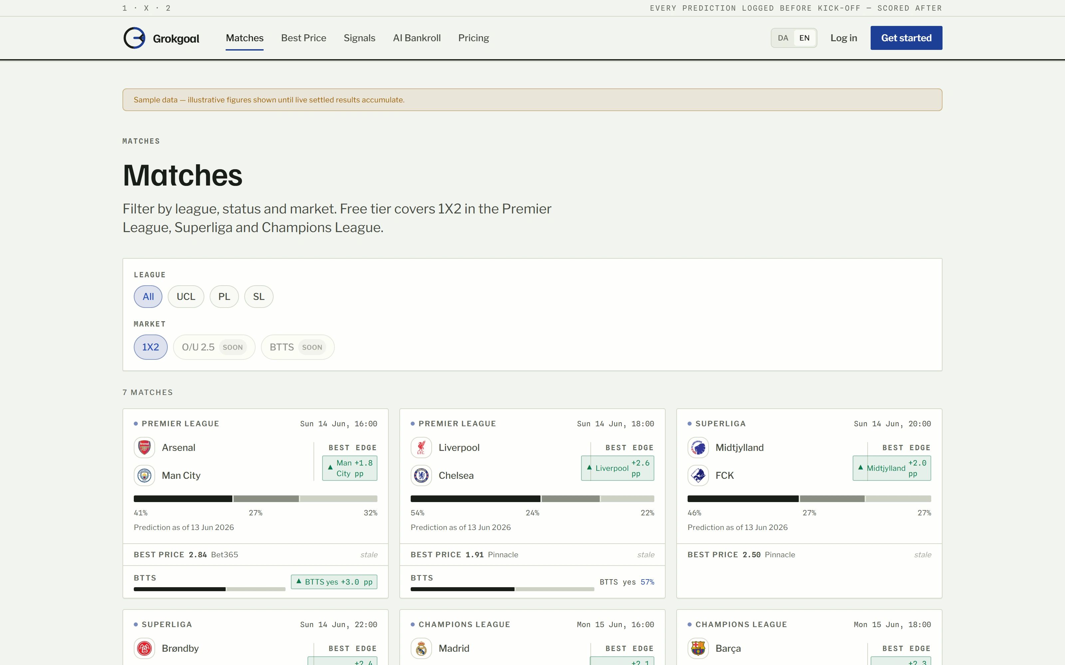This screenshot has width=1065, height=665.
Task: Click the sample data notice banner
Action: pyautogui.click(x=532, y=100)
